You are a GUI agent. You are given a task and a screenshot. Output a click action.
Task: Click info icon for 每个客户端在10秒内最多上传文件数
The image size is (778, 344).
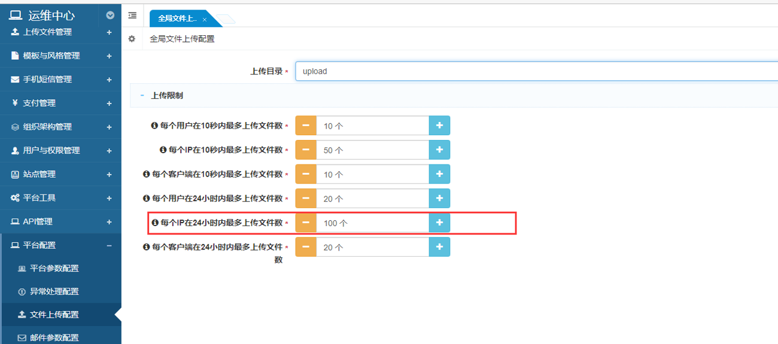[147, 174]
